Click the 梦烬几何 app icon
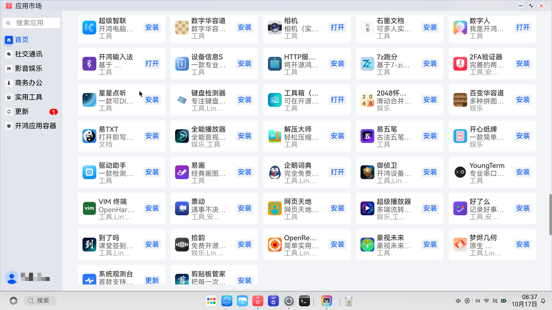 (460, 245)
